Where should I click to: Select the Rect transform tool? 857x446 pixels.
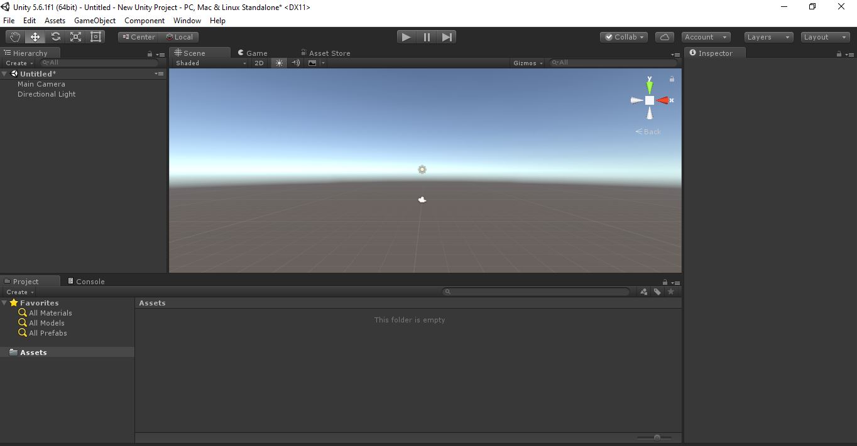[x=96, y=36]
